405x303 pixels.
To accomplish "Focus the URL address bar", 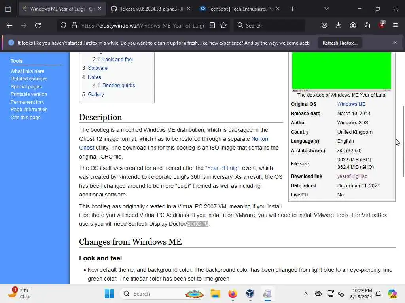I will (142, 26).
